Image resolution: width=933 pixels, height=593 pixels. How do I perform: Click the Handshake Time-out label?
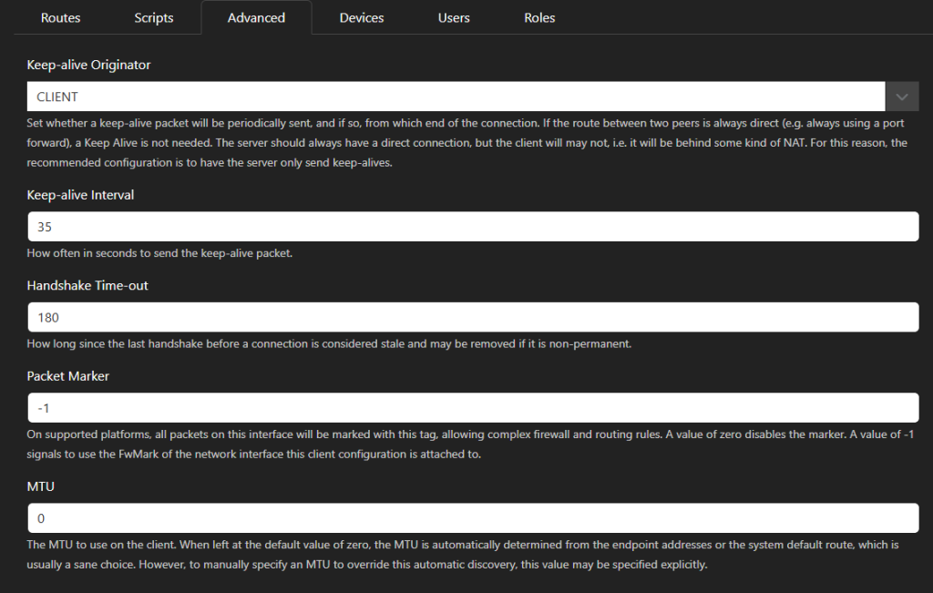pyautogui.click(x=87, y=285)
